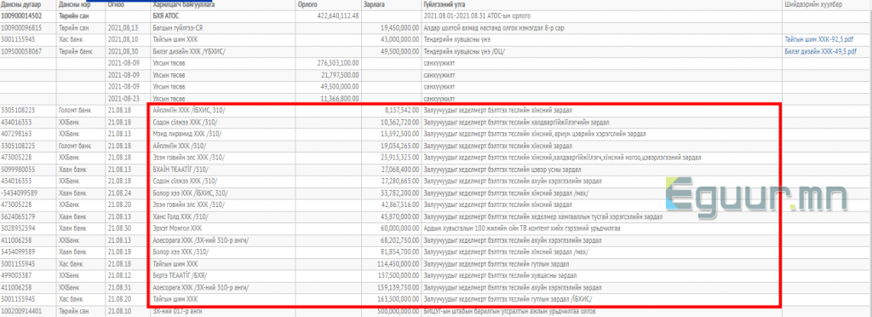
Task: Click the Зарлага column header
Action: click(373, 4)
